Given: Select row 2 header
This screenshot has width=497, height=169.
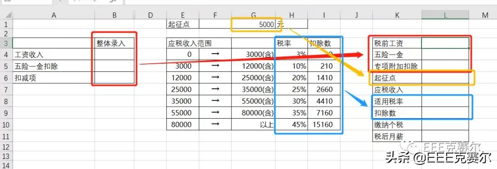Looking at the screenshot, I should click(x=6, y=33).
